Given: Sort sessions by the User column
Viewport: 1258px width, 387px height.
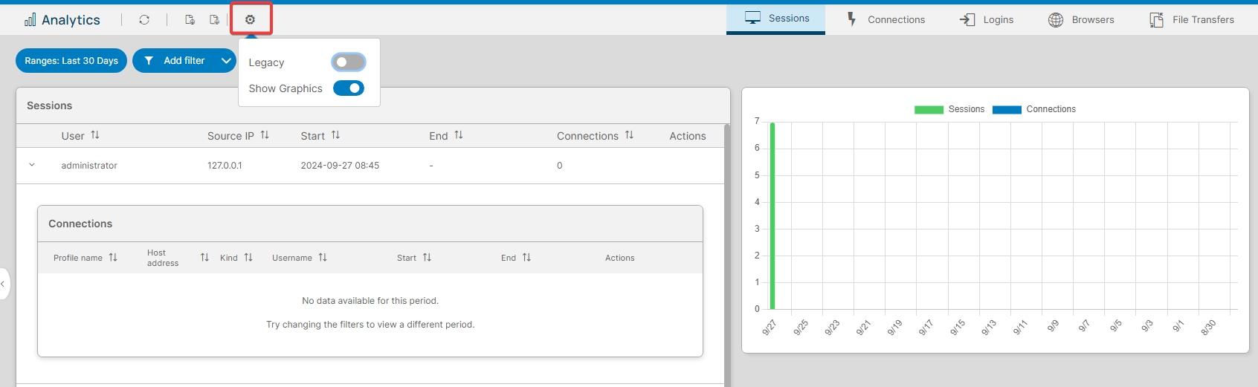Looking at the screenshot, I should [x=95, y=135].
